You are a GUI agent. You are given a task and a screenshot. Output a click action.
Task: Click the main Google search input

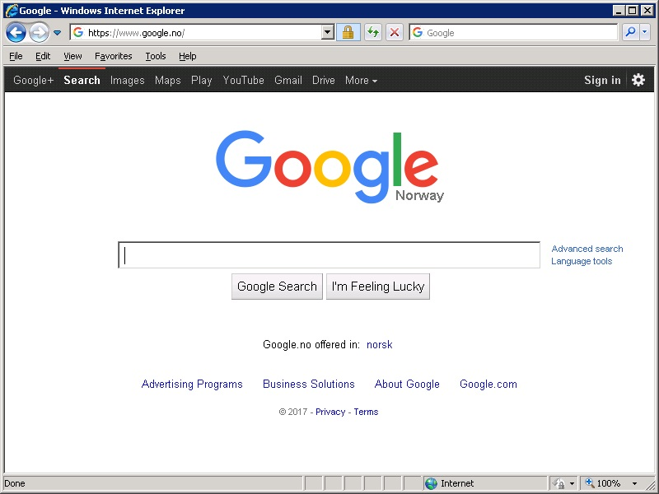pyautogui.click(x=329, y=255)
